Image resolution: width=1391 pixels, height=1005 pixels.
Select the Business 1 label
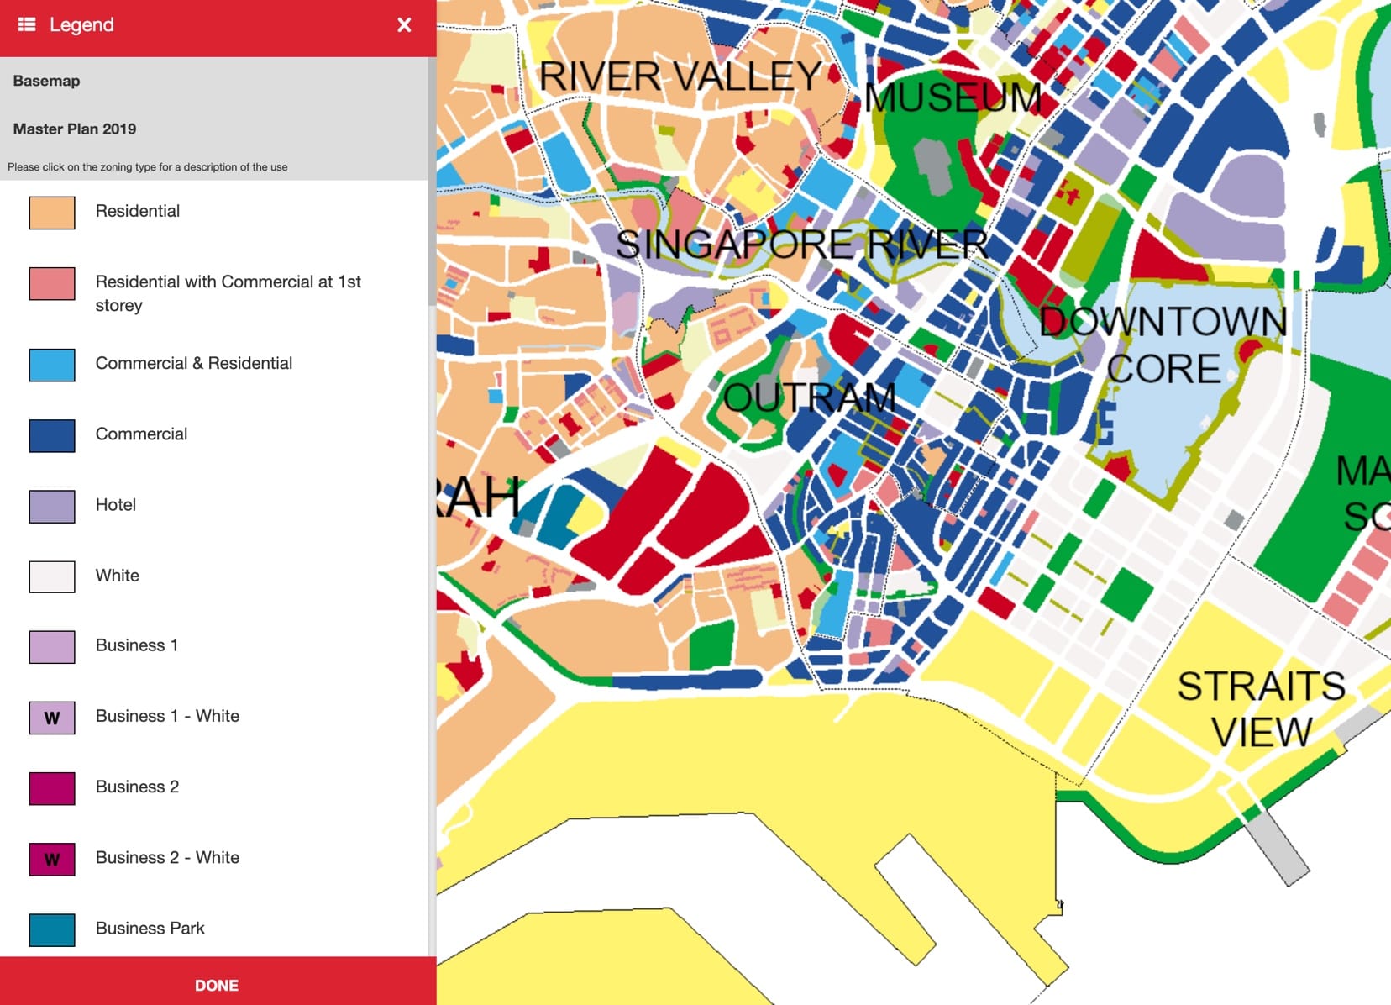pos(137,645)
